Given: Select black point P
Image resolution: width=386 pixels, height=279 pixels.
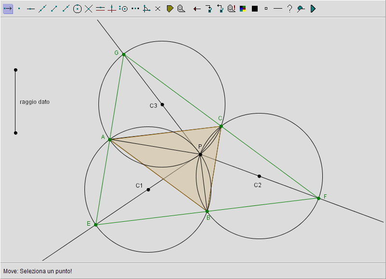Looking at the screenshot, I should (x=200, y=154).
